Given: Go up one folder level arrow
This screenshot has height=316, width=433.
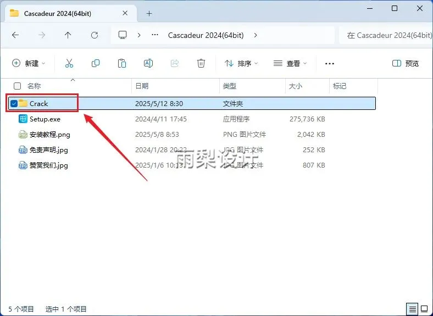Looking at the screenshot, I should pyautogui.click(x=68, y=35).
